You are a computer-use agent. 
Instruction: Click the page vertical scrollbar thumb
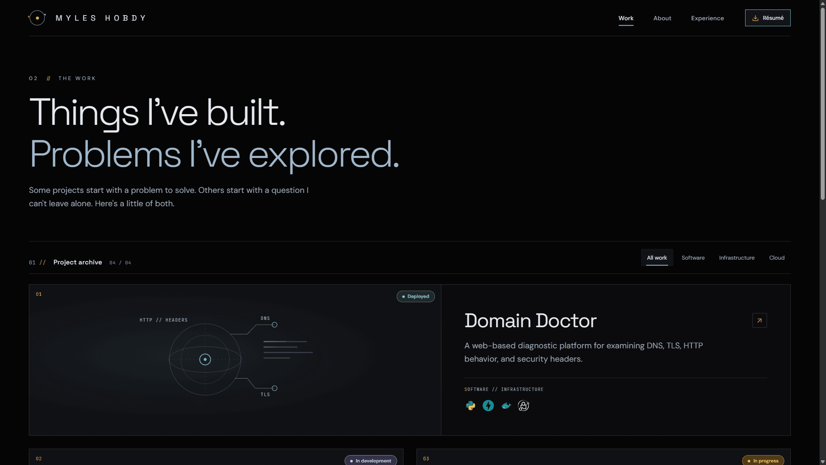point(823,103)
